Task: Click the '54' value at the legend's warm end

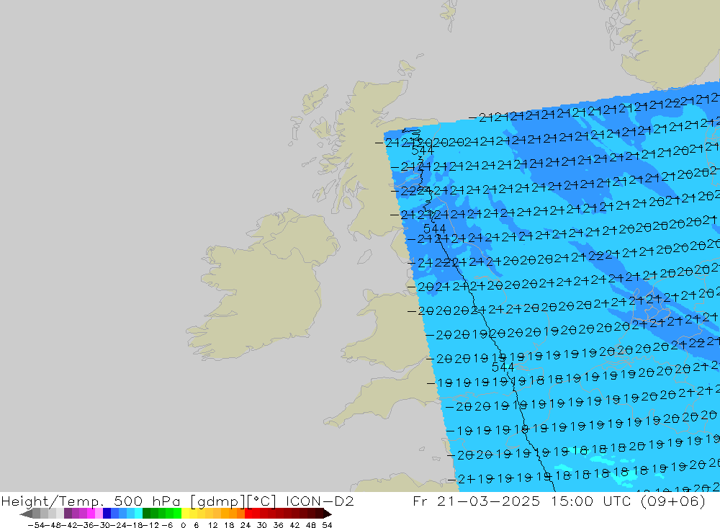Action: click(327, 525)
